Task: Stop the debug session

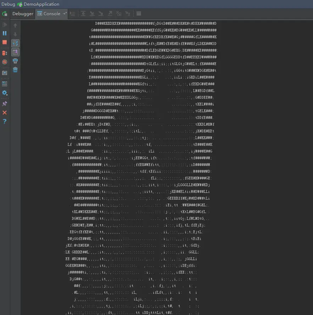Action: pos(5,42)
